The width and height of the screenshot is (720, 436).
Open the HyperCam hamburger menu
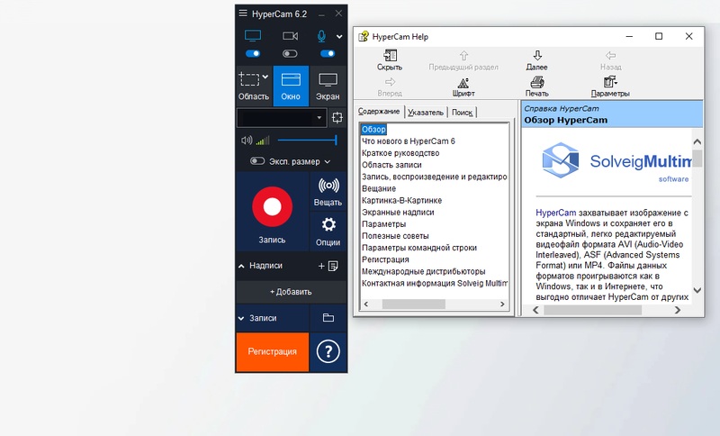point(243,14)
